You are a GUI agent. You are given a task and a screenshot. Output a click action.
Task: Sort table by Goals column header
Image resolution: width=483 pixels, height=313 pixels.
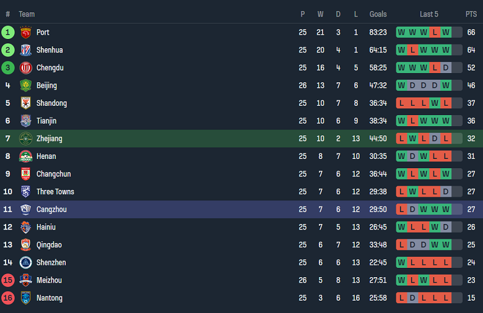(x=378, y=14)
